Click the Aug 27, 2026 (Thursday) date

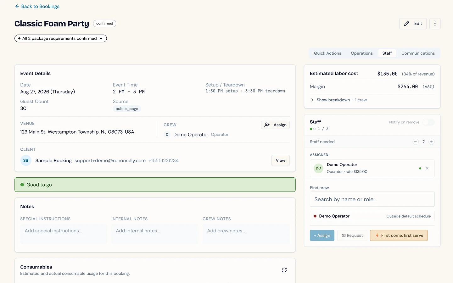(x=48, y=92)
